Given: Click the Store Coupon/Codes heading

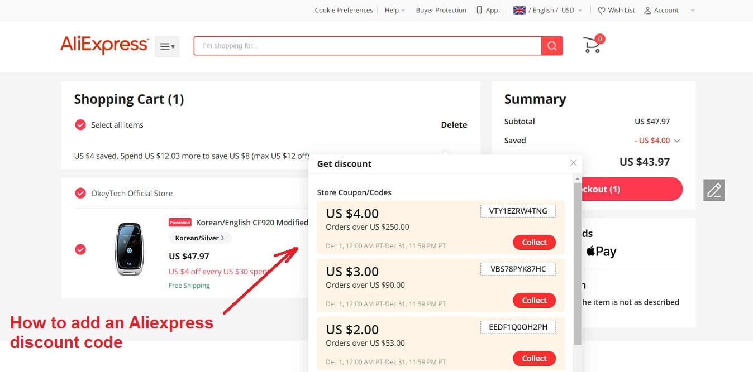Looking at the screenshot, I should [x=354, y=192].
